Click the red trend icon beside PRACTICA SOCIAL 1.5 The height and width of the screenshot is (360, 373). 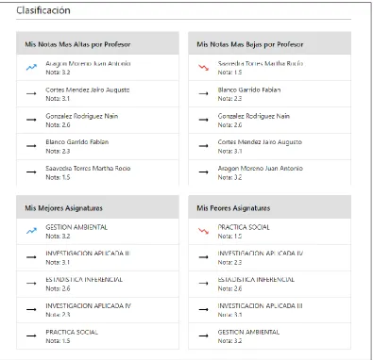point(203,231)
